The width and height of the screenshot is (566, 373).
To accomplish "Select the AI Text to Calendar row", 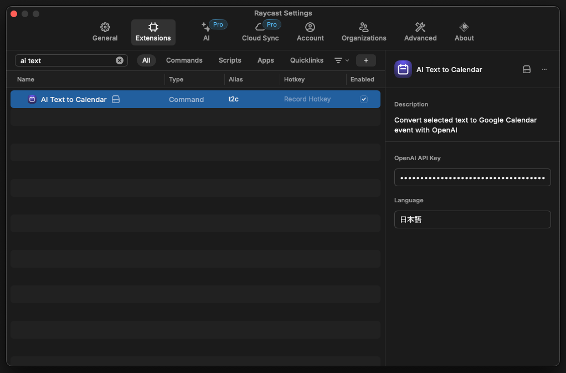I will [x=195, y=99].
